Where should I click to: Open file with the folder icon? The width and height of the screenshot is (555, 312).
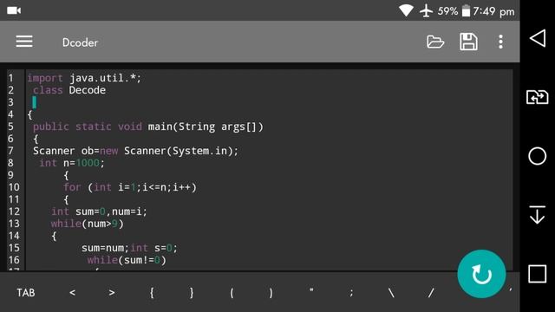tap(435, 42)
